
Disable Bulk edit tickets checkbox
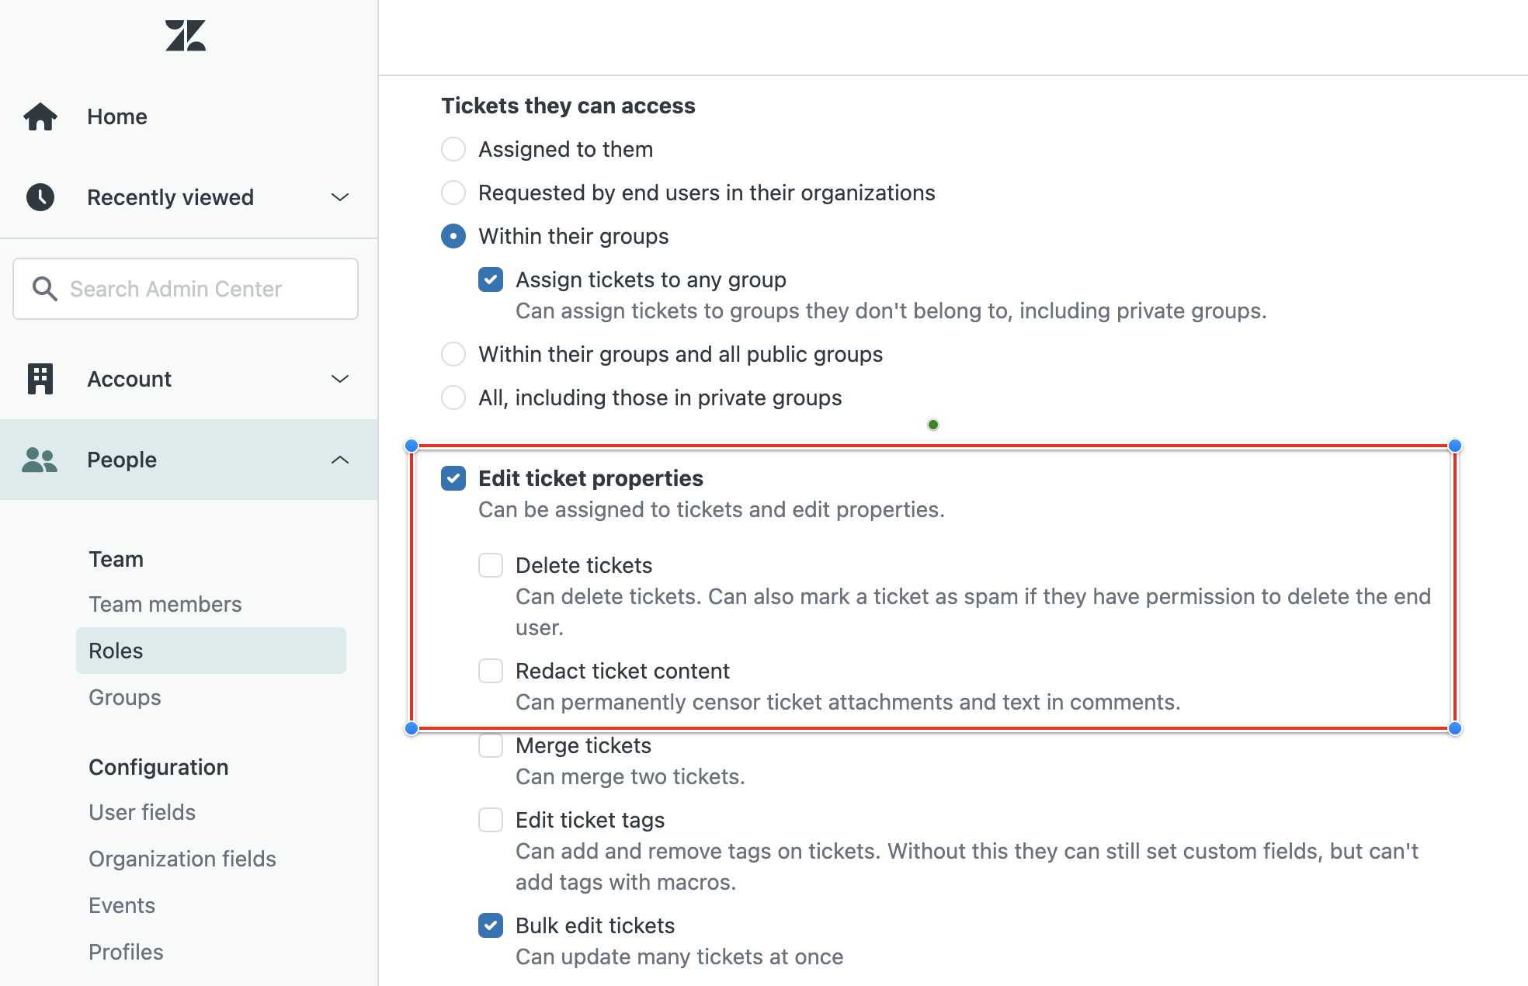pos(491,925)
